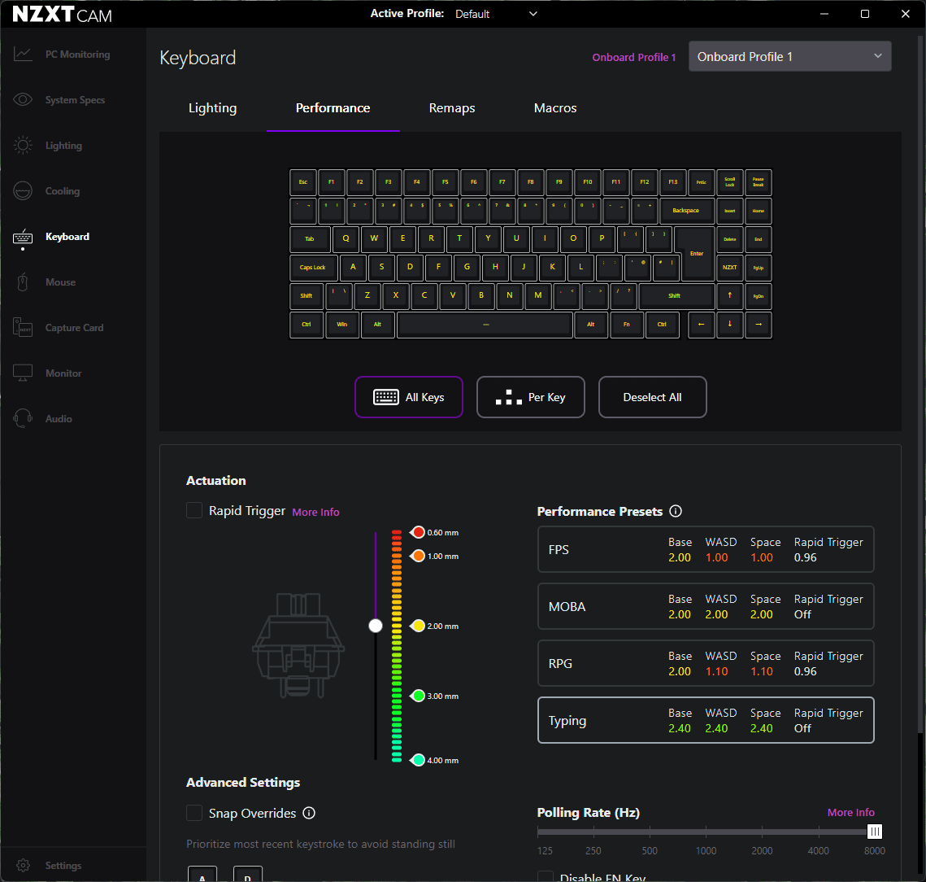This screenshot has height=882, width=926.
Task: Click the Snap Overrides info icon
Action: [309, 813]
